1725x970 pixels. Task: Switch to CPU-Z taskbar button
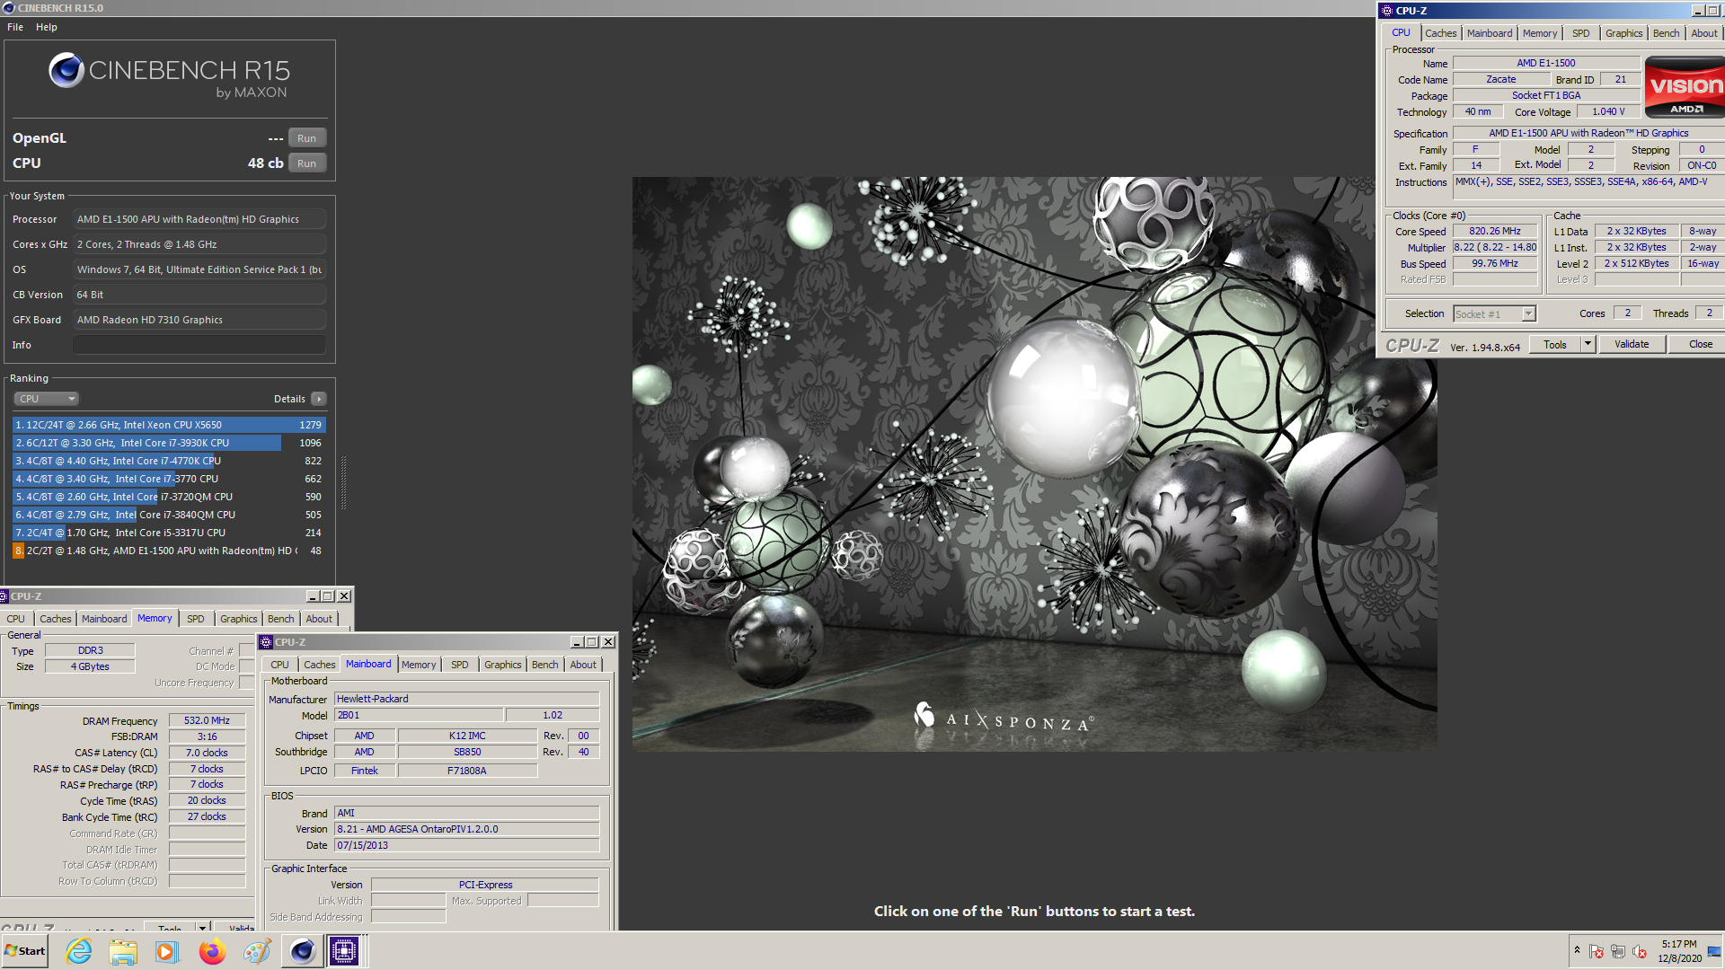point(344,951)
